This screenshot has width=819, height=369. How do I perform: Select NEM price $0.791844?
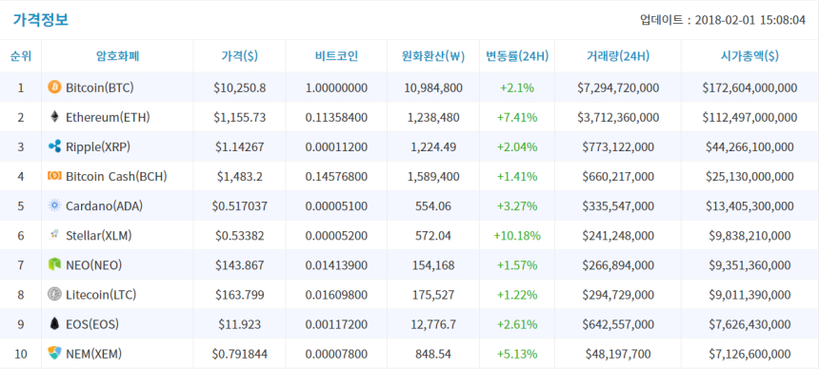240,355
